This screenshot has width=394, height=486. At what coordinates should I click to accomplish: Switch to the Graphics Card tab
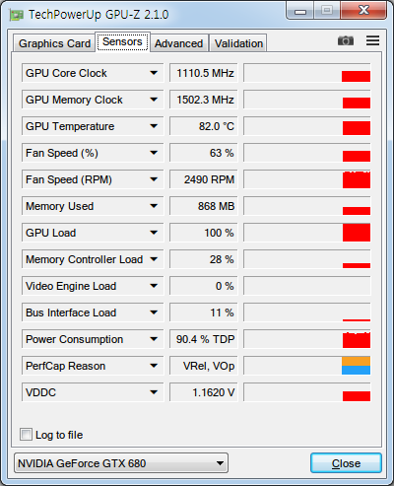tap(54, 43)
